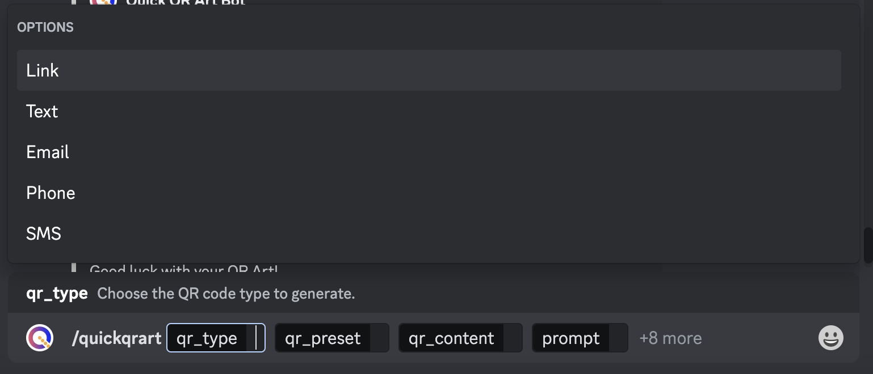This screenshot has width=873, height=374.
Task: Expand the +8 more parameters
Action: click(670, 338)
